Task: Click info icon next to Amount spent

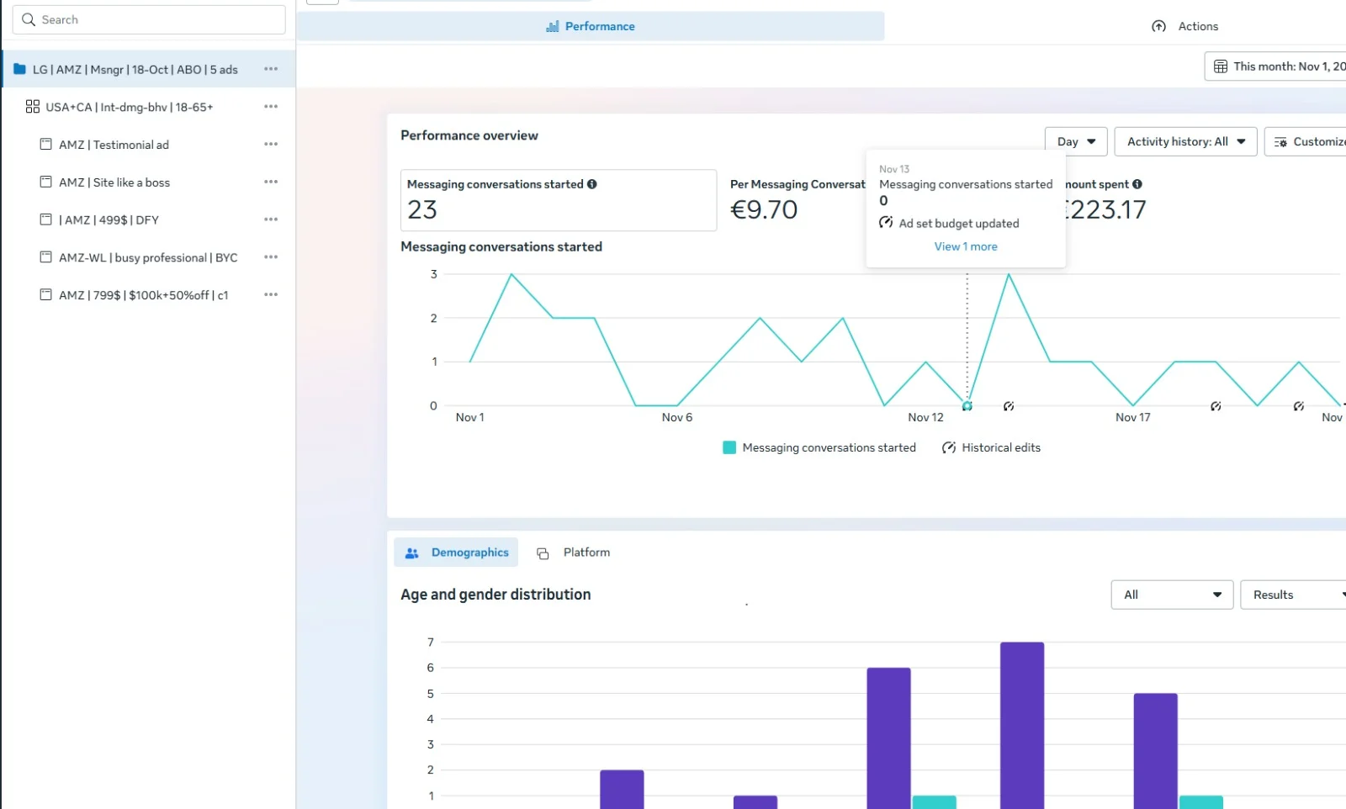Action: (1137, 184)
